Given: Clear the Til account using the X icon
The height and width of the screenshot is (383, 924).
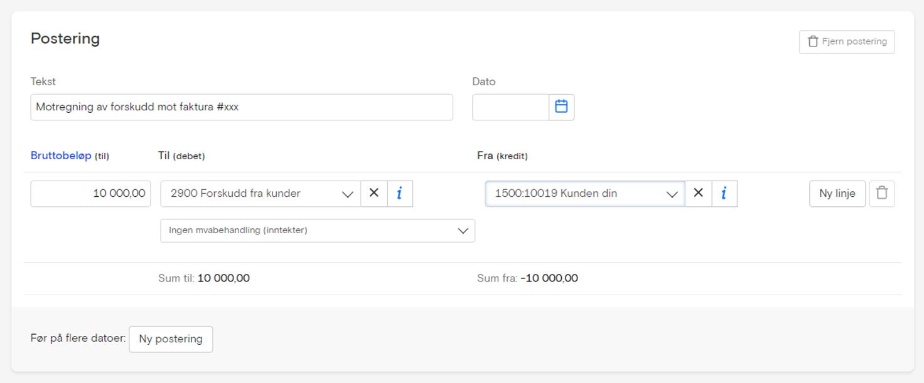Looking at the screenshot, I should pyautogui.click(x=373, y=194).
